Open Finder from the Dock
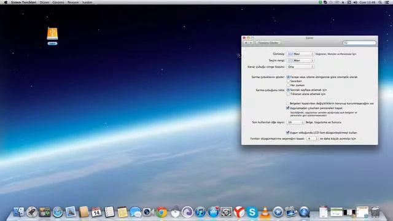The width and height of the screenshot is (393, 221). click(x=19, y=212)
